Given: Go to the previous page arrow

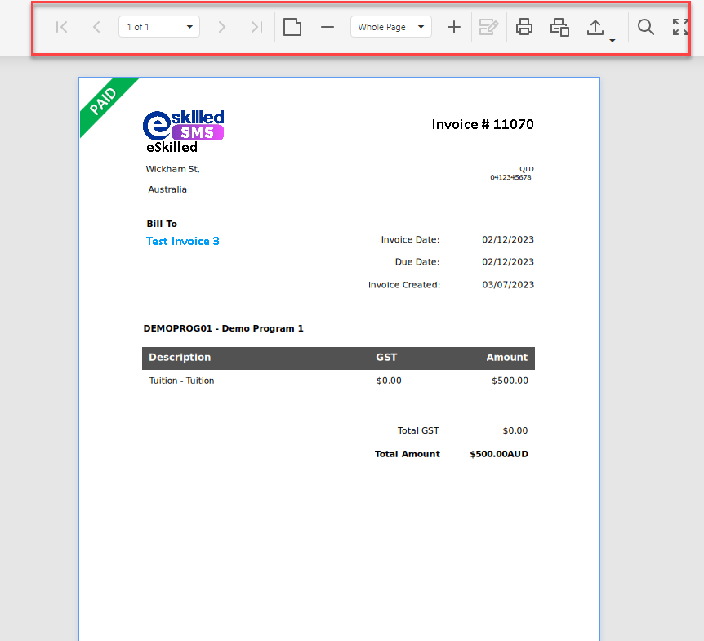Looking at the screenshot, I should click(x=96, y=27).
